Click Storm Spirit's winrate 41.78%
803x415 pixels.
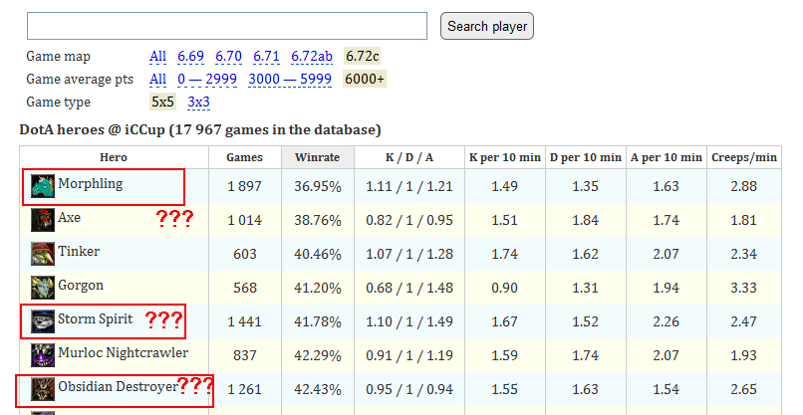coord(318,321)
